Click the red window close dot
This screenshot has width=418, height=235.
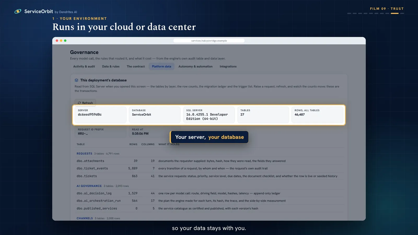57,40
